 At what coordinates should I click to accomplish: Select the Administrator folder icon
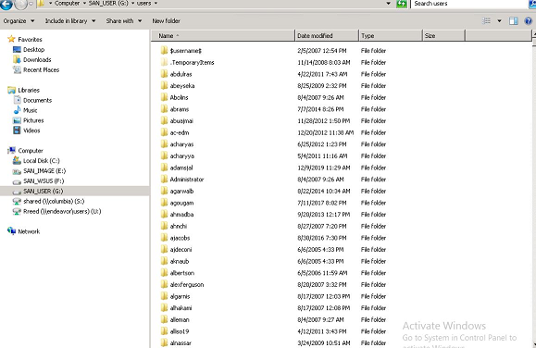click(x=164, y=180)
